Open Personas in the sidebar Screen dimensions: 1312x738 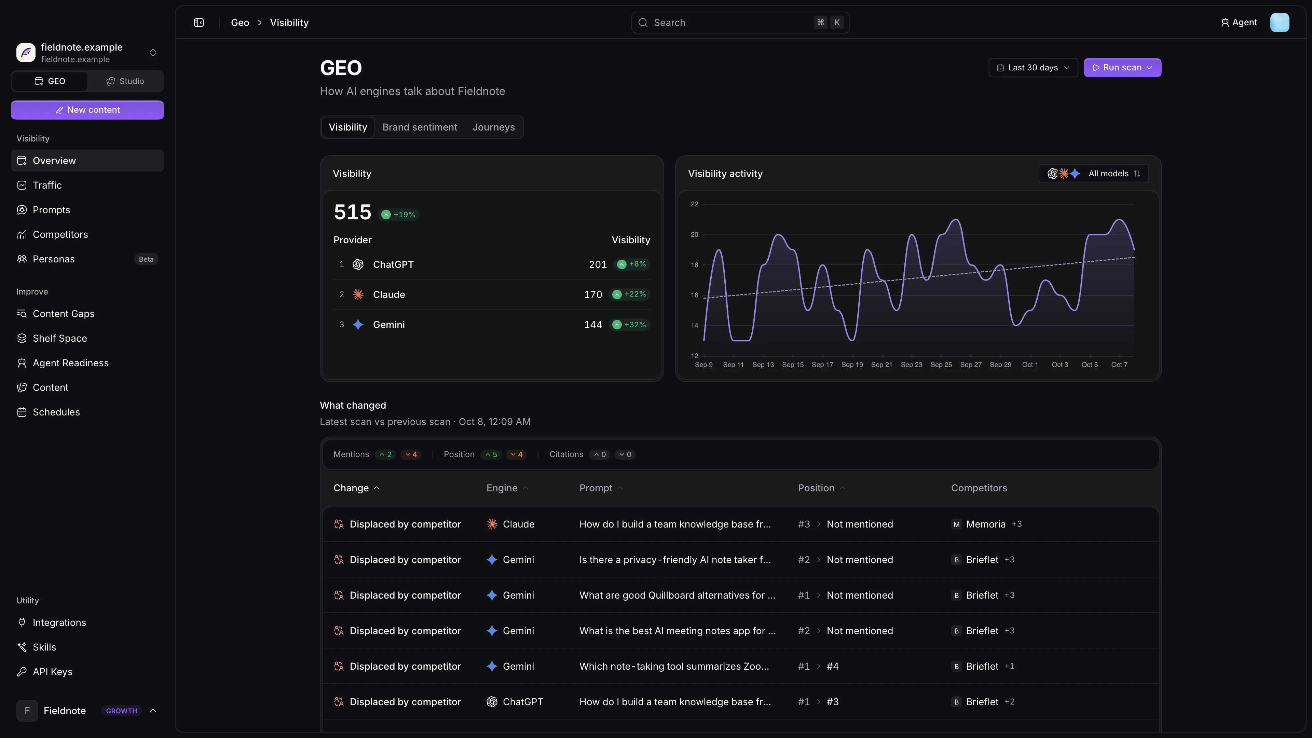87,259
